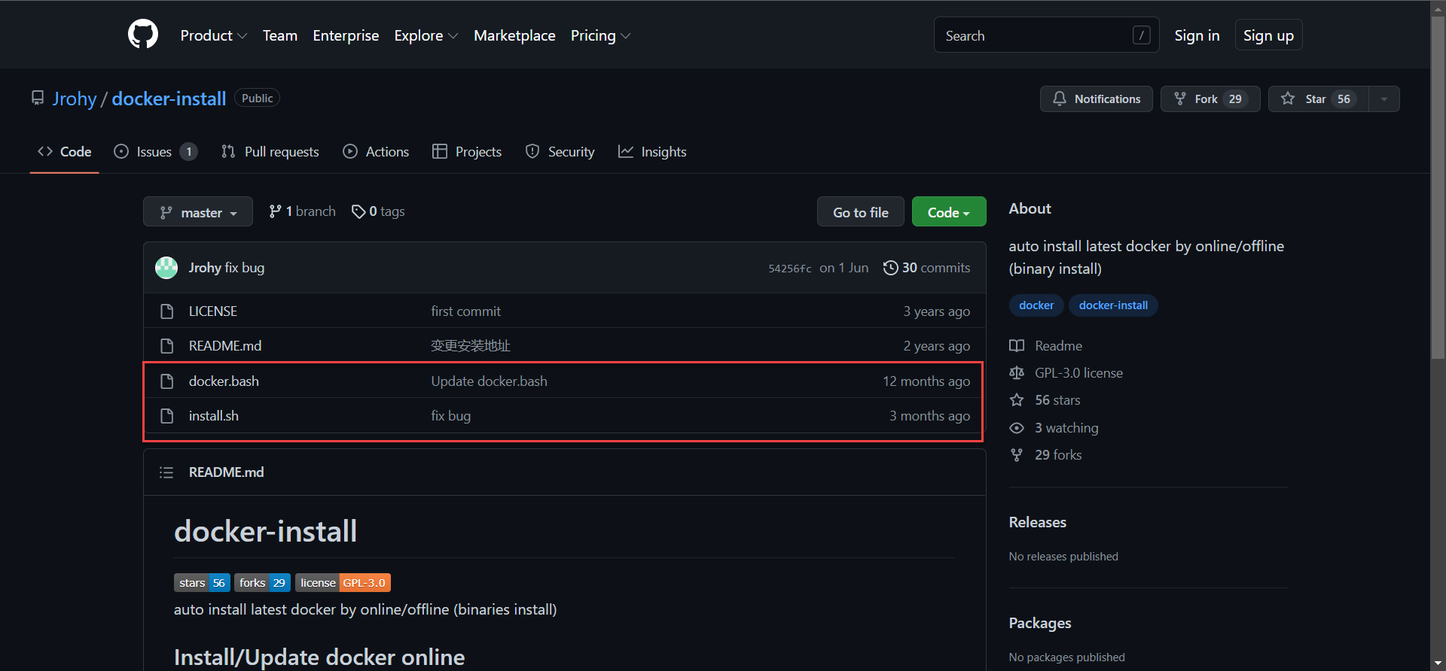Open the Insights tab
Viewport: 1446px width, 671px height.
(652, 152)
